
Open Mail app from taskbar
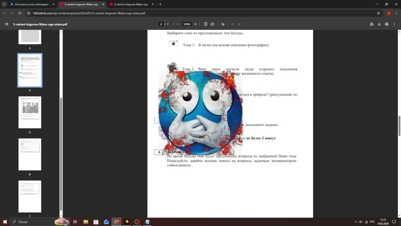pos(106,222)
